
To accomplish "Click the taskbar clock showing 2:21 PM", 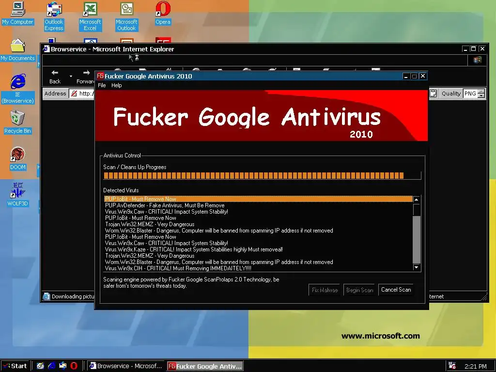I will click(x=476, y=366).
